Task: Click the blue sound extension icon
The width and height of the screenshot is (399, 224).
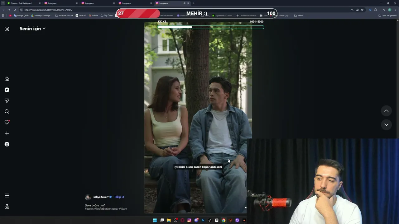Action: point(370,10)
